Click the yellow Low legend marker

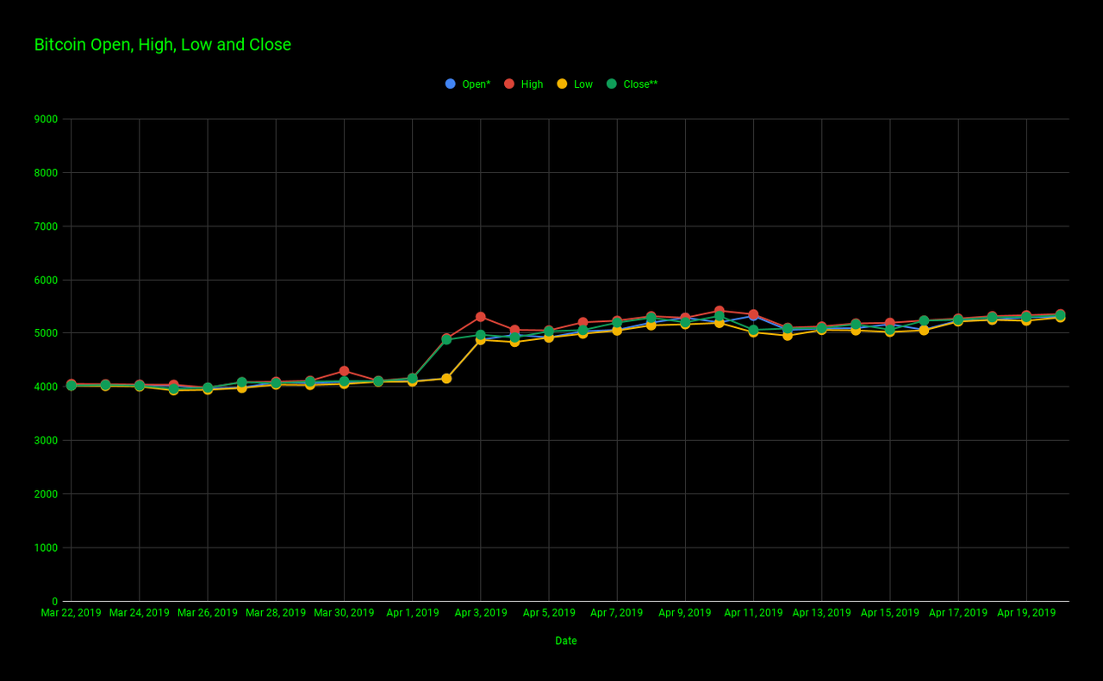pyautogui.click(x=562, y=84)
